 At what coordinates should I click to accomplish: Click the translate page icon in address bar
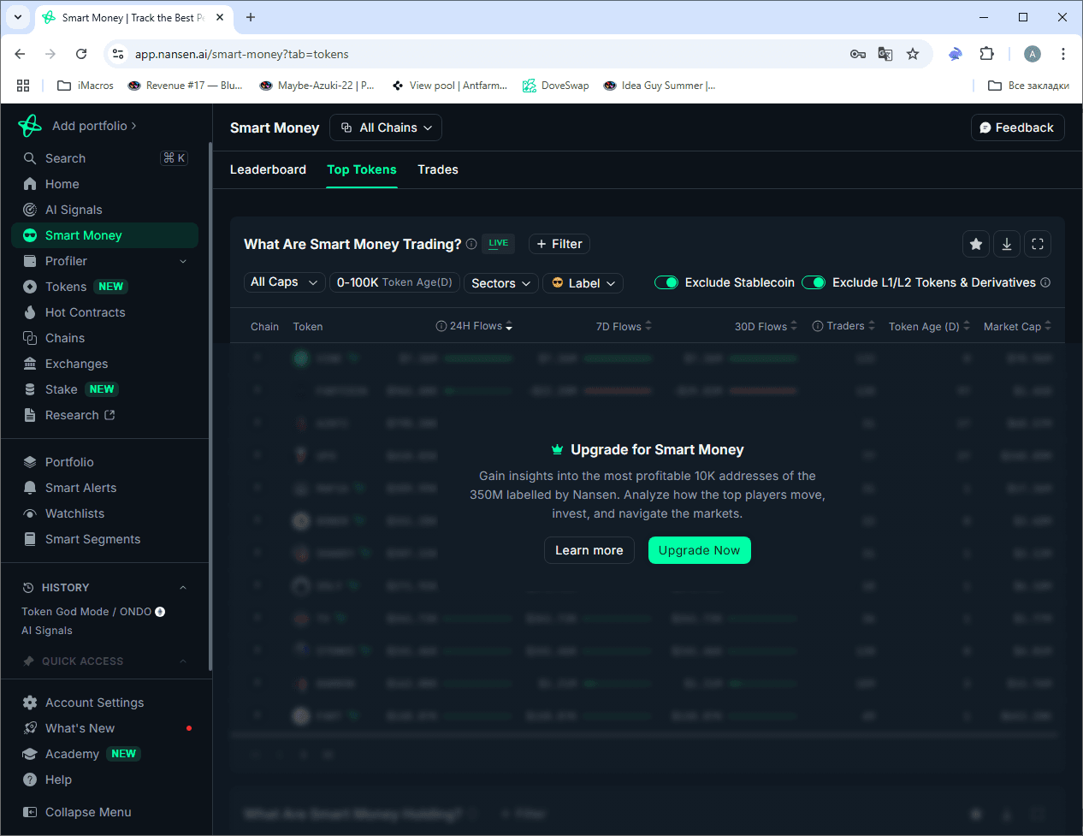[885, 54]
